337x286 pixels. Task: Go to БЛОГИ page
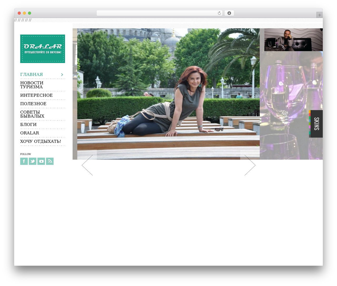28,125
